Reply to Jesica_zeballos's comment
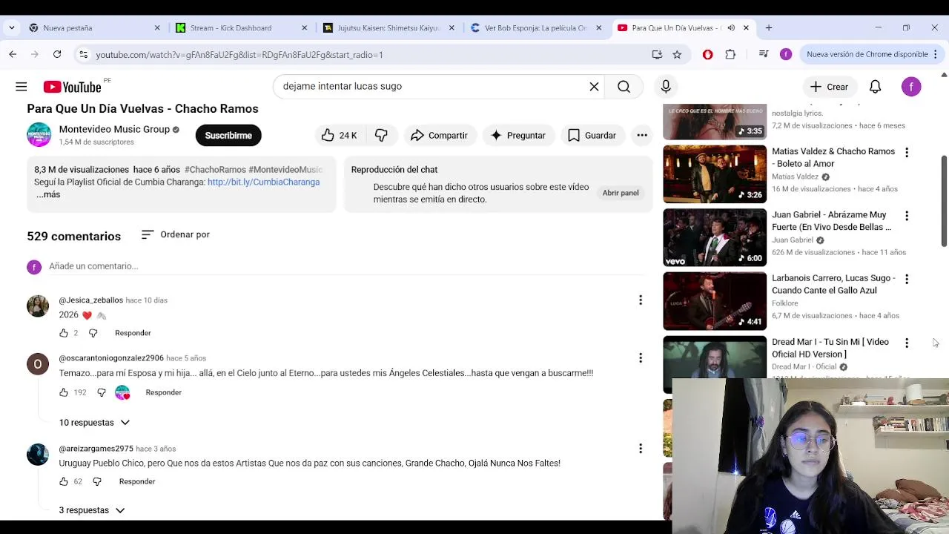The image size is (949, 534). pos(133,333)
